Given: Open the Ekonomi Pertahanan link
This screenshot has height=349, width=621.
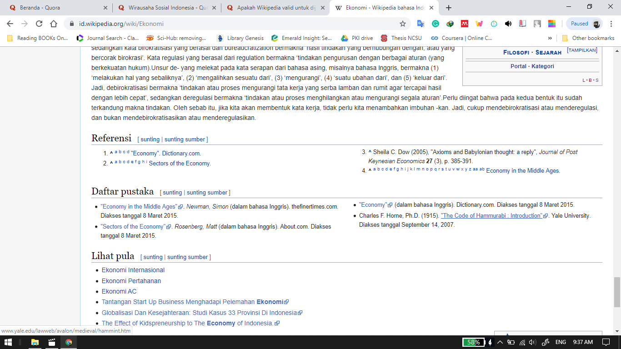Looking at the screenshot, I should tap(131, 281).
